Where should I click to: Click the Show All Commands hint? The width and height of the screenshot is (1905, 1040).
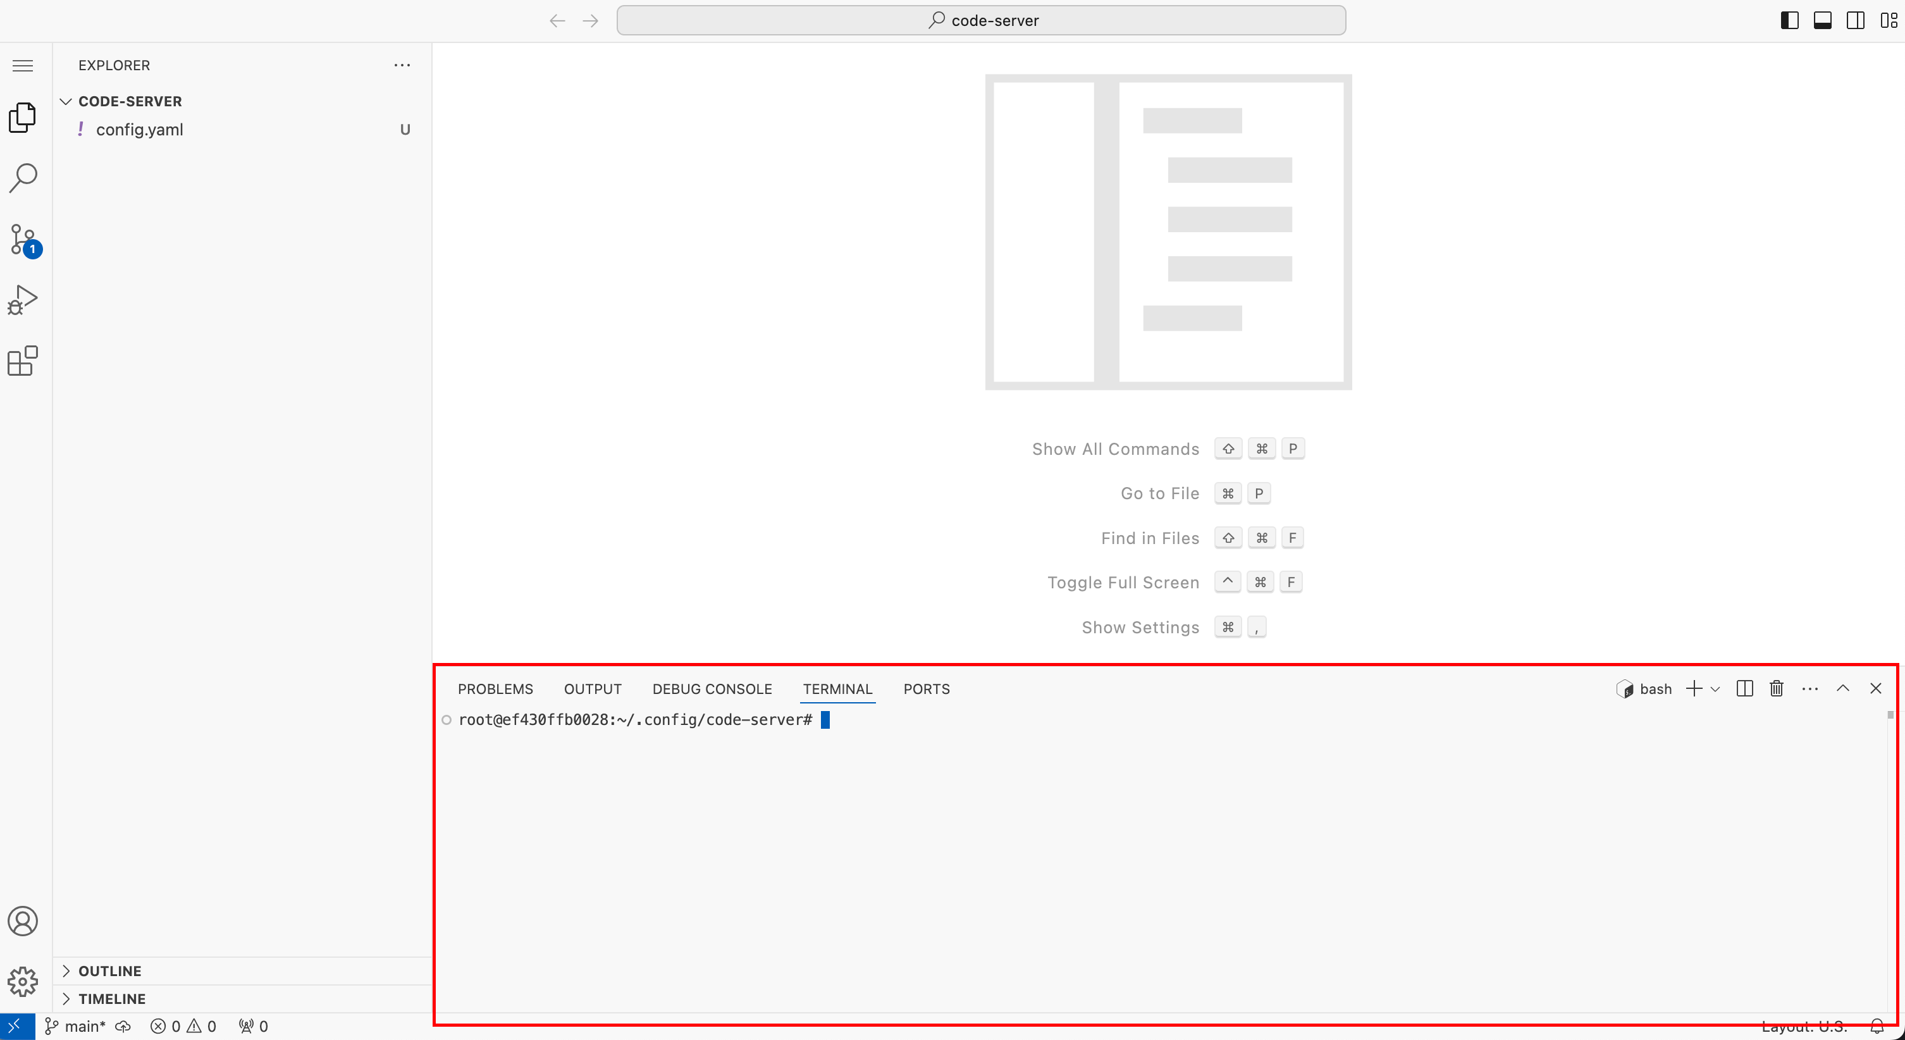point(1115,449)
